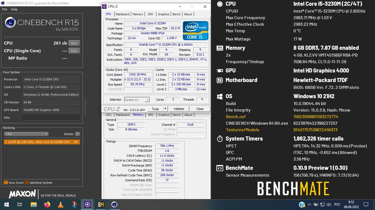Click 'Windows 10 21H2' OS heading

[314, 96]
